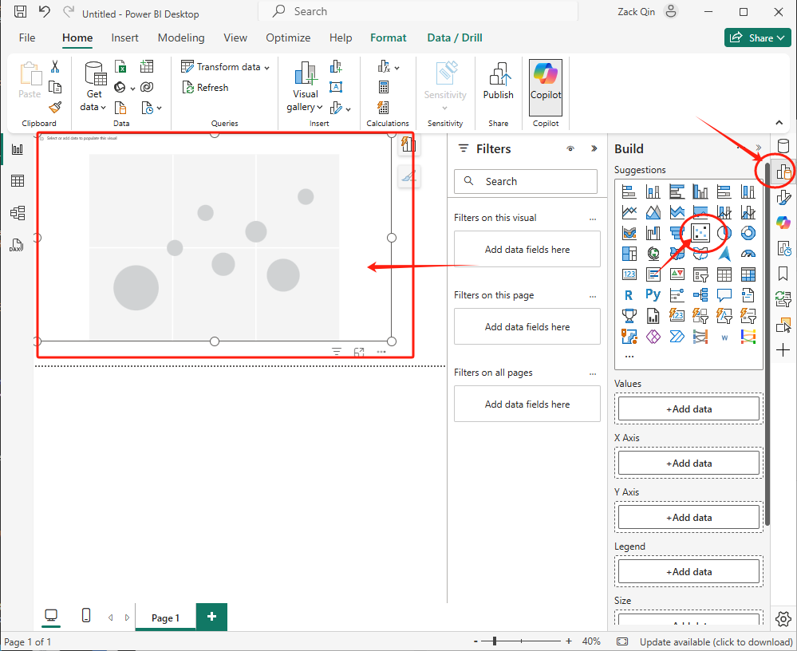This screenshot has width=797, height=651.
Task: Choose the card (123) visual
Action: tap(629, 274)
